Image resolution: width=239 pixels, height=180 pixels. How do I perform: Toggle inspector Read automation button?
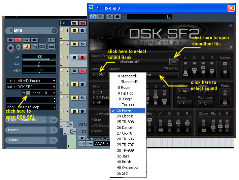pyautogui.click(x=27, y=40)
